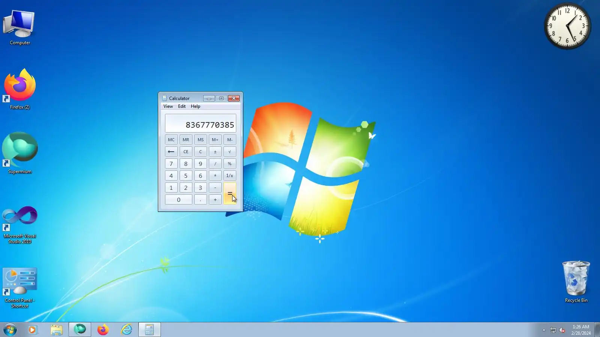Click the digit 2 button

[186, 188]
